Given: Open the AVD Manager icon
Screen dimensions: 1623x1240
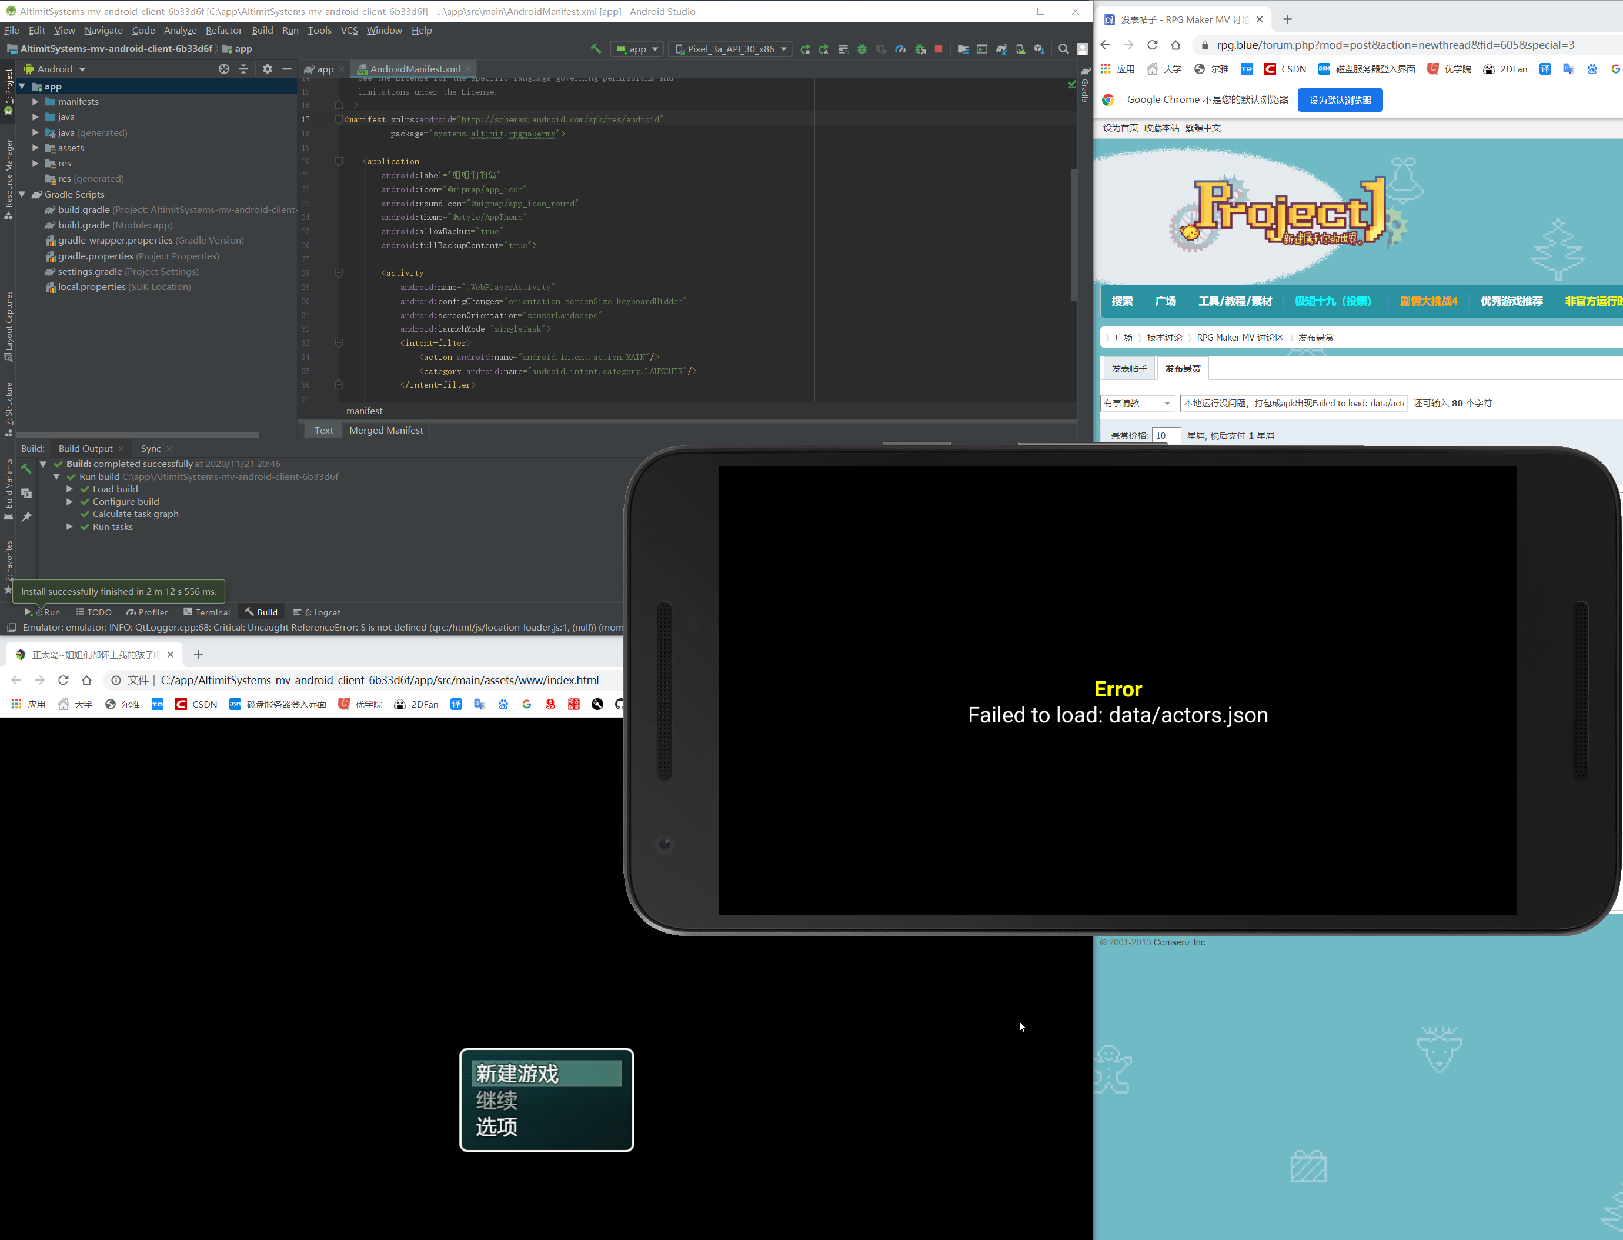Looking at the screenshot, I should pos(1020,49).
